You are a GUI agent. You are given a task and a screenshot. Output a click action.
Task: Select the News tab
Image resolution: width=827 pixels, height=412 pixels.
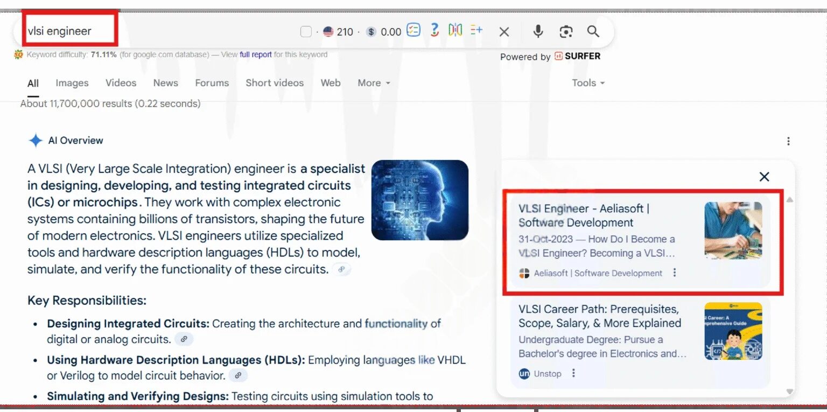[x=165, y=82]
